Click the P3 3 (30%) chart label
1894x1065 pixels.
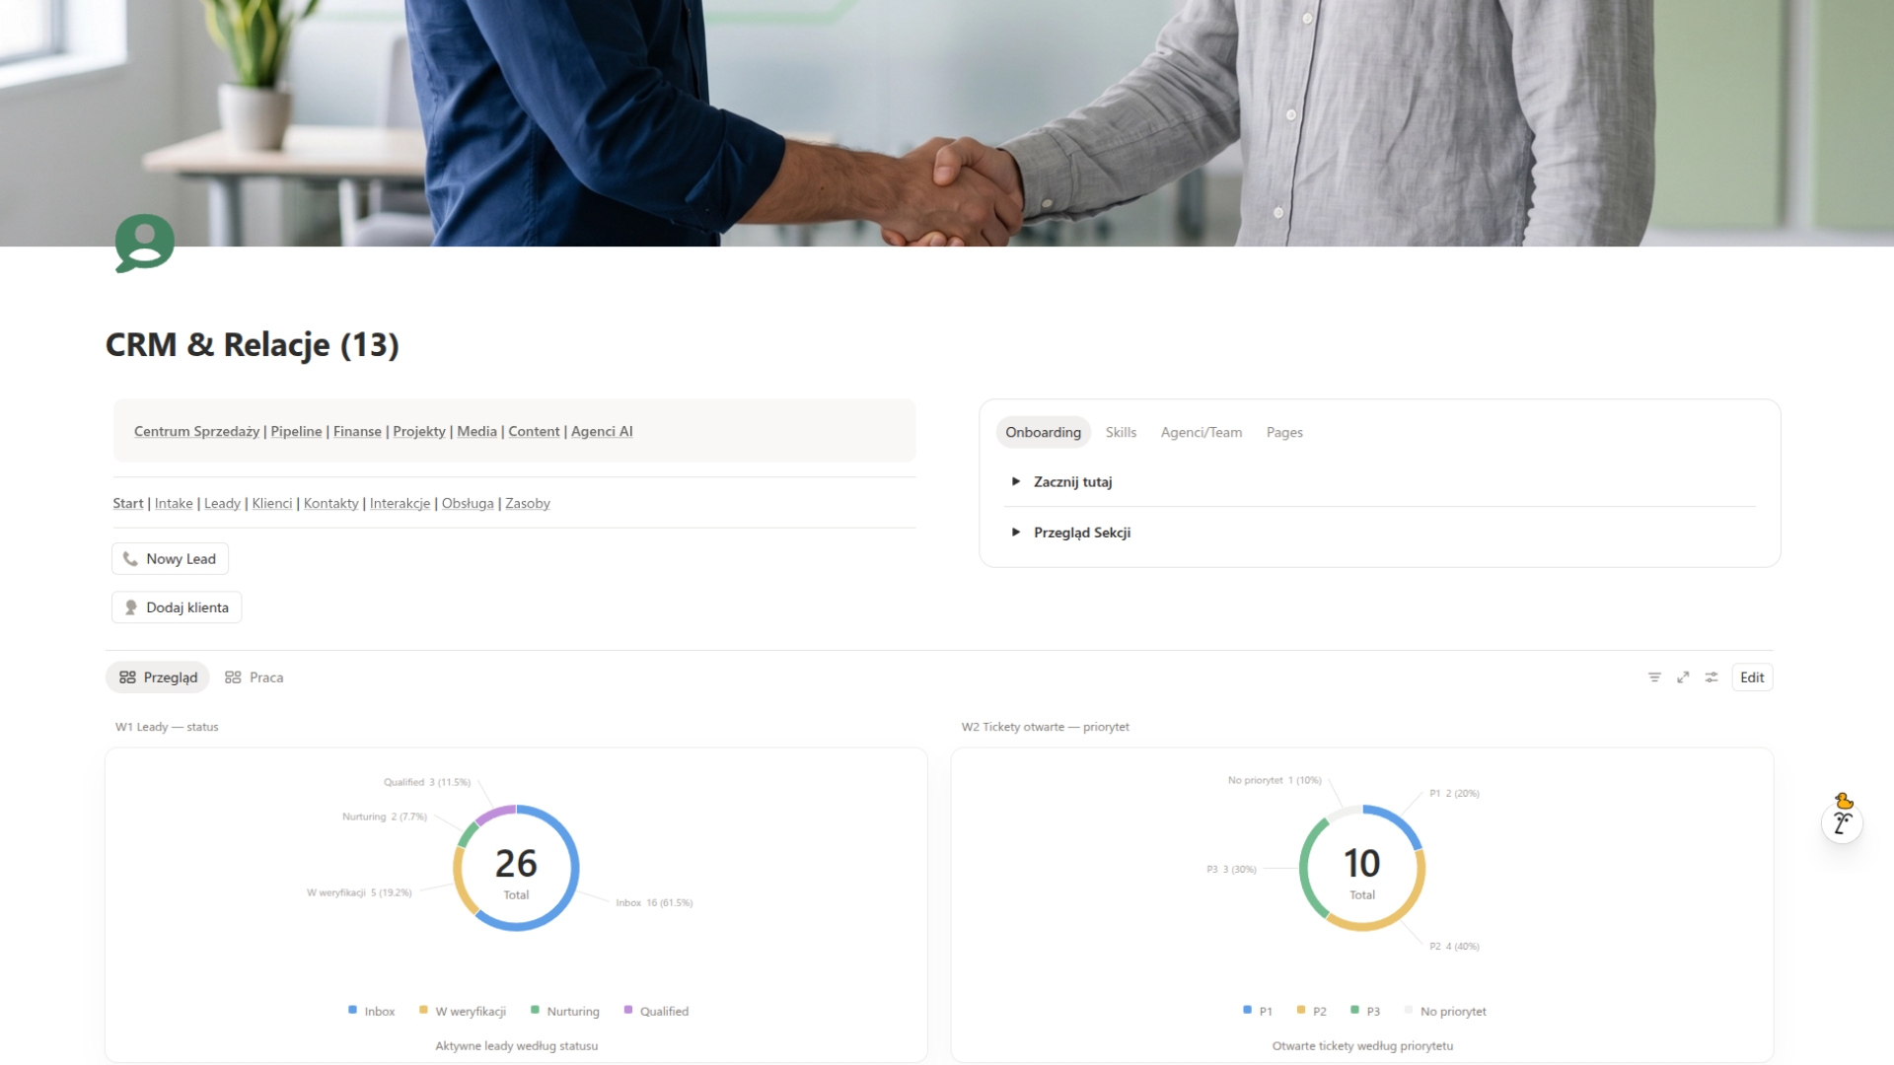tap(1231, 869)
